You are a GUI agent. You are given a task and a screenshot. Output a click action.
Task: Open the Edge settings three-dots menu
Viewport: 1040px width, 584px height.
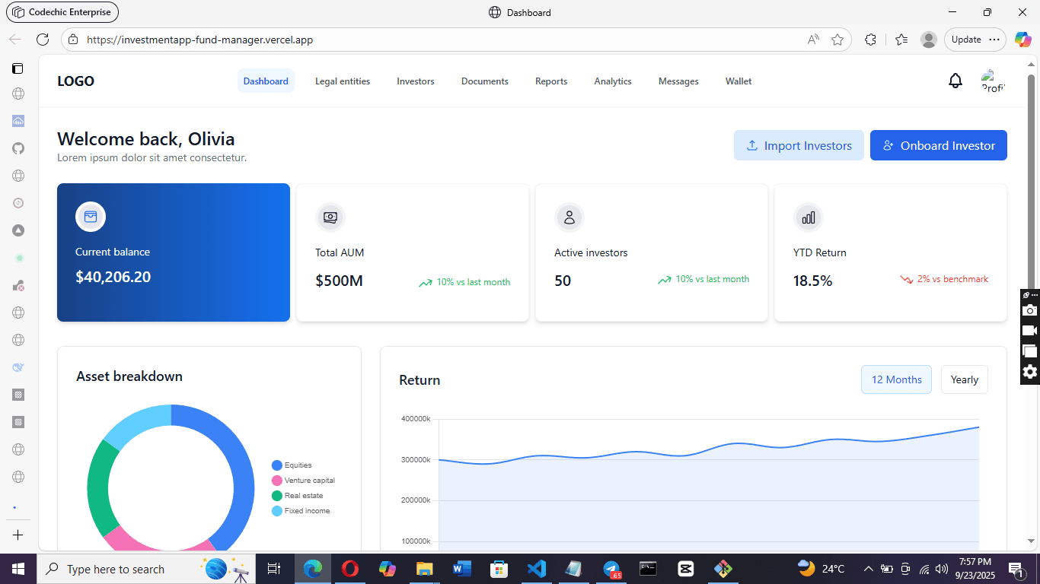coord(994,40)
